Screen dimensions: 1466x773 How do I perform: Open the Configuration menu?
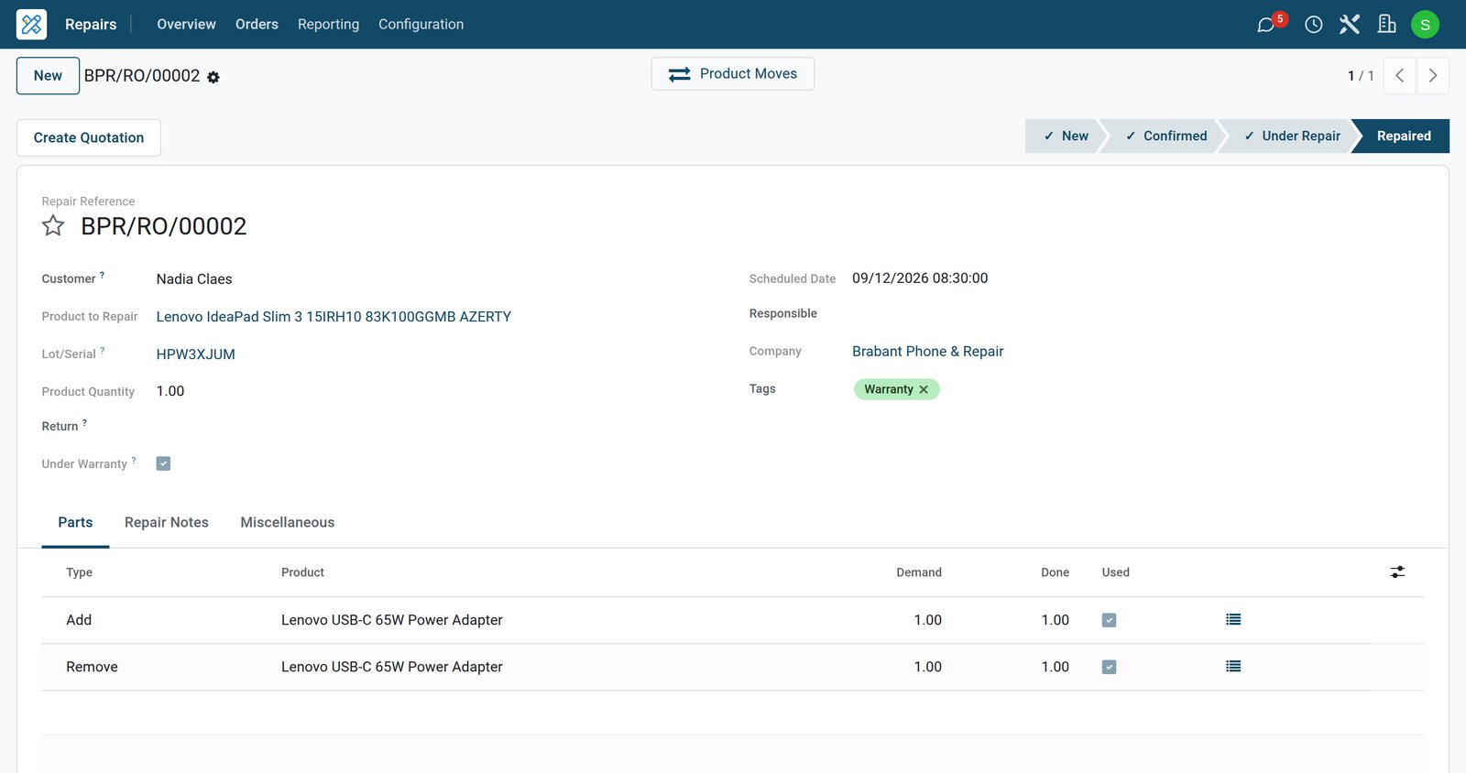421,25
